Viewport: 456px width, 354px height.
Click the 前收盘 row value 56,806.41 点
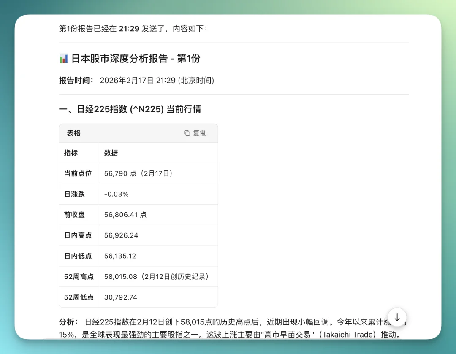125,214
